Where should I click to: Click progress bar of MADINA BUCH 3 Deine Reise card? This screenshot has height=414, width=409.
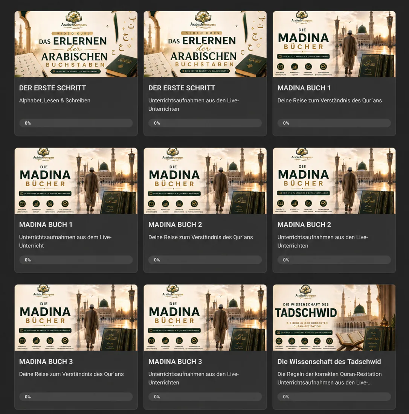(76, 397)
